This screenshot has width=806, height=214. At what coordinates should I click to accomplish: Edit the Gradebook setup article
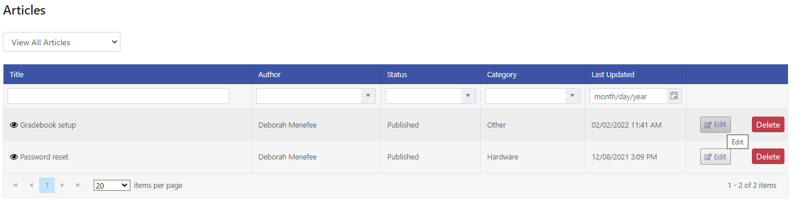715,125
